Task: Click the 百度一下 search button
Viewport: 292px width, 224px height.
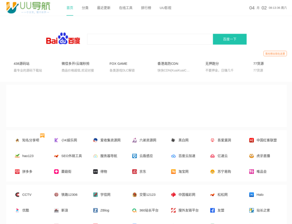Action: click(230, 39)
